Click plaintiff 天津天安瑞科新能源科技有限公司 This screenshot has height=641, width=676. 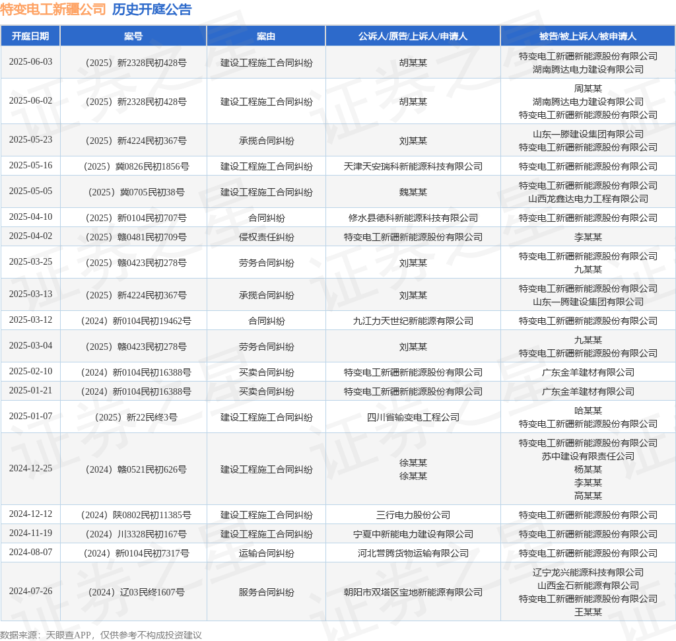[x=413, y=166]
